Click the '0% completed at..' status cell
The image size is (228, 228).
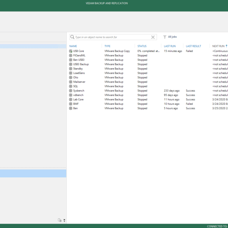(148, 51)
